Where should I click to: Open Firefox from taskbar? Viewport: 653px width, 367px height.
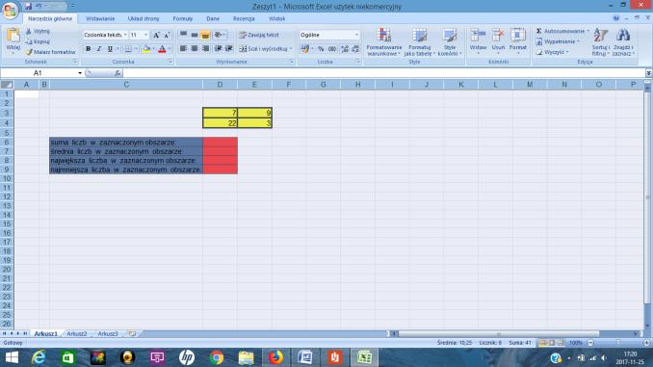click(x=275, y=357)
